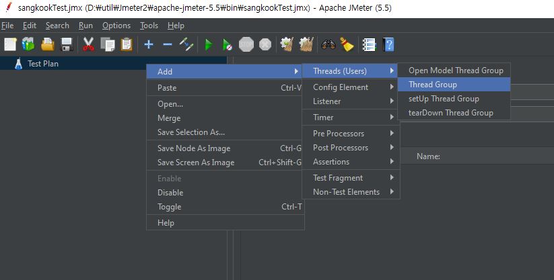This screenshot has width=554, height=280.
Task: Open the Templates icon in toolbar
Action: 28,44
